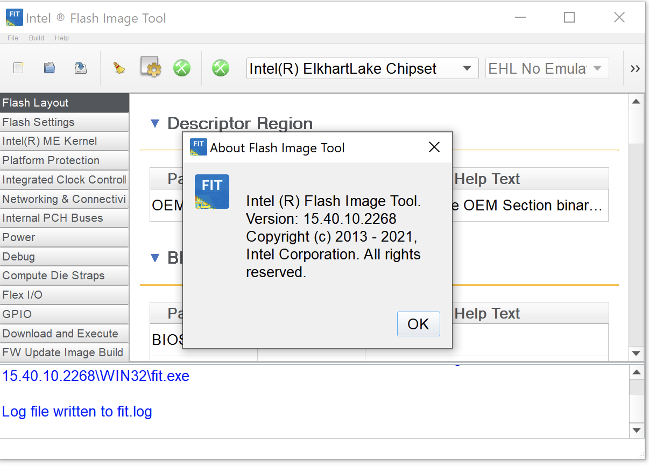Open an existing XML configuration
The height and width of the screenshot is (466, 649).
[x=49, y=68]
